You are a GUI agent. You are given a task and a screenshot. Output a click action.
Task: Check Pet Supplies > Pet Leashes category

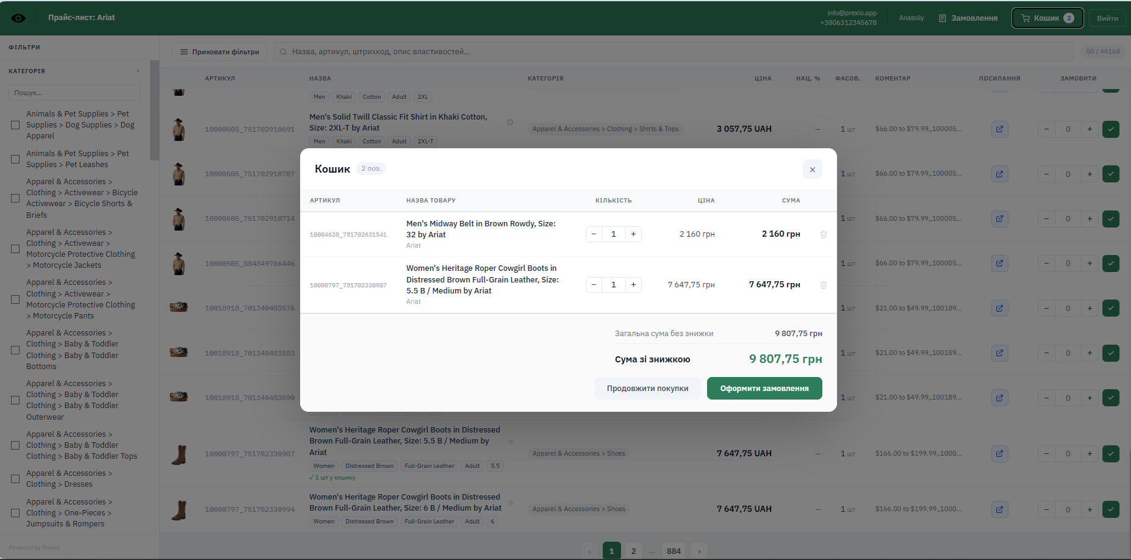[15, 159]
